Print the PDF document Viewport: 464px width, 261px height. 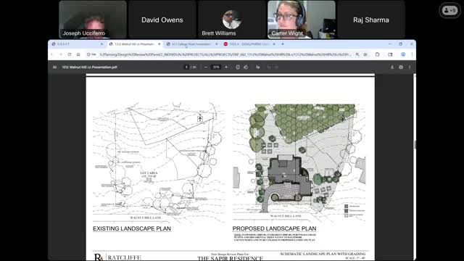click(x=401, y=67)
